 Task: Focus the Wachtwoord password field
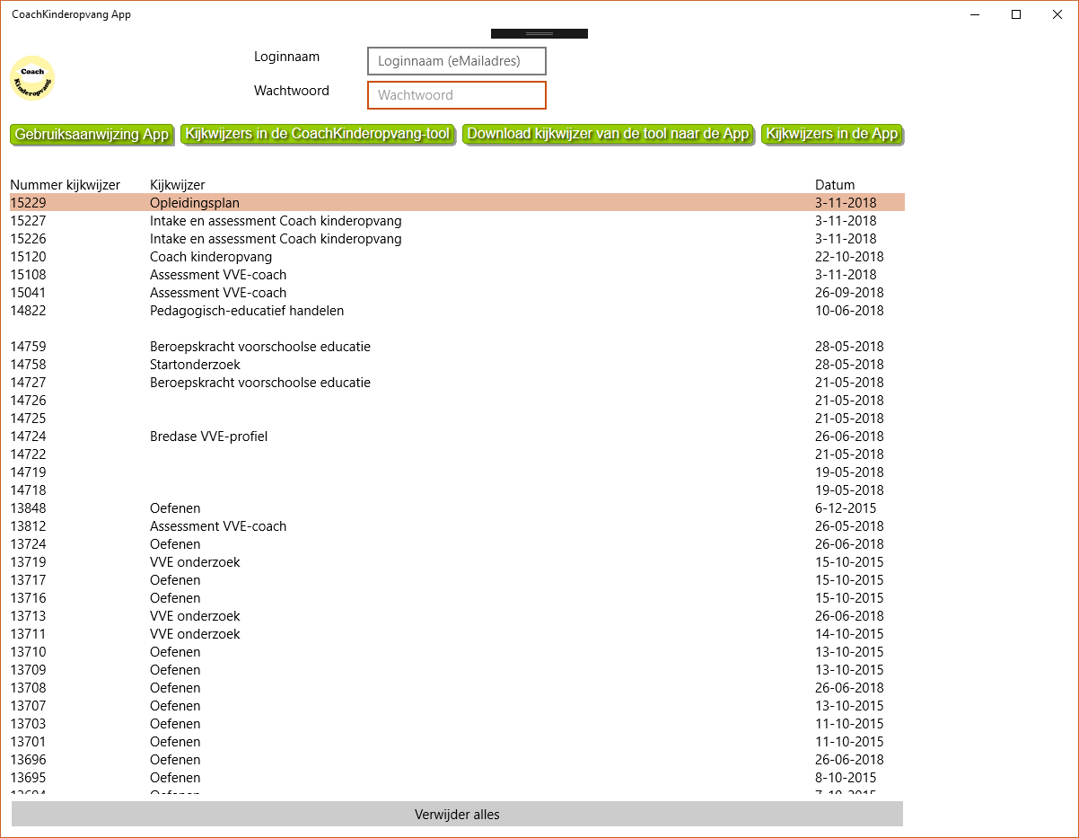(x=457, y=95)
